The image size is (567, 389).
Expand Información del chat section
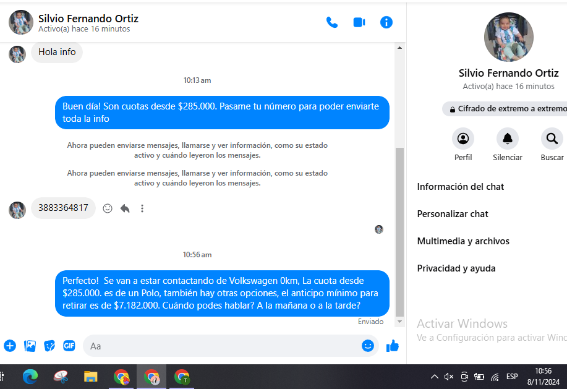[x=461, y=187]
